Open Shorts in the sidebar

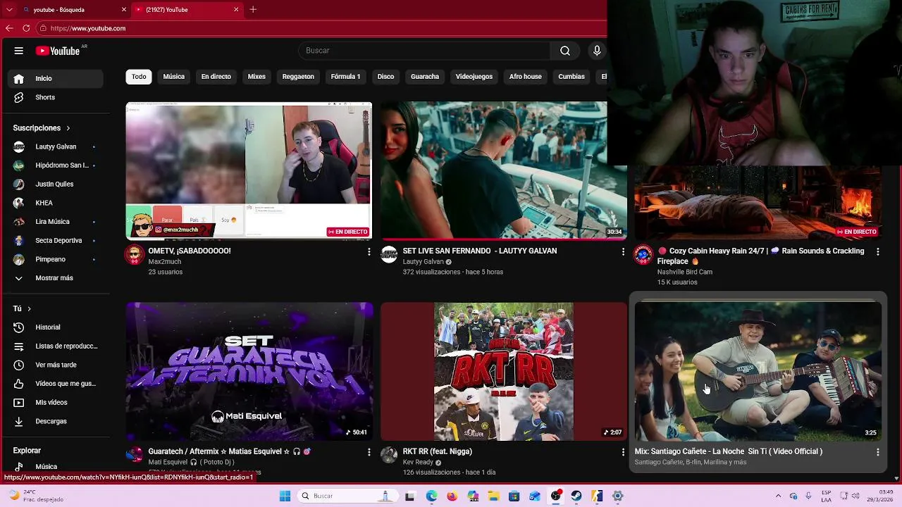[x=56, y=97]
